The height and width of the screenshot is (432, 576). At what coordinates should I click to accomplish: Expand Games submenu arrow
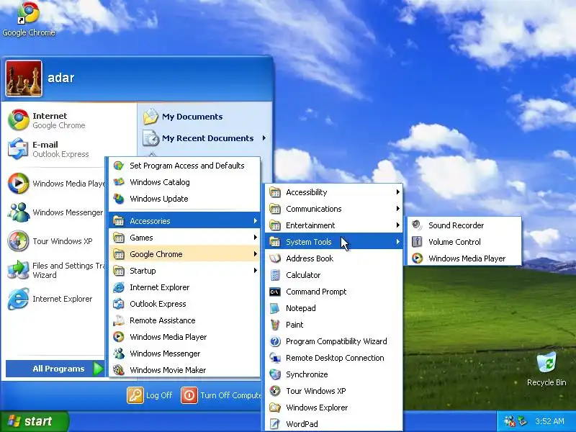[x=256, y=238]
